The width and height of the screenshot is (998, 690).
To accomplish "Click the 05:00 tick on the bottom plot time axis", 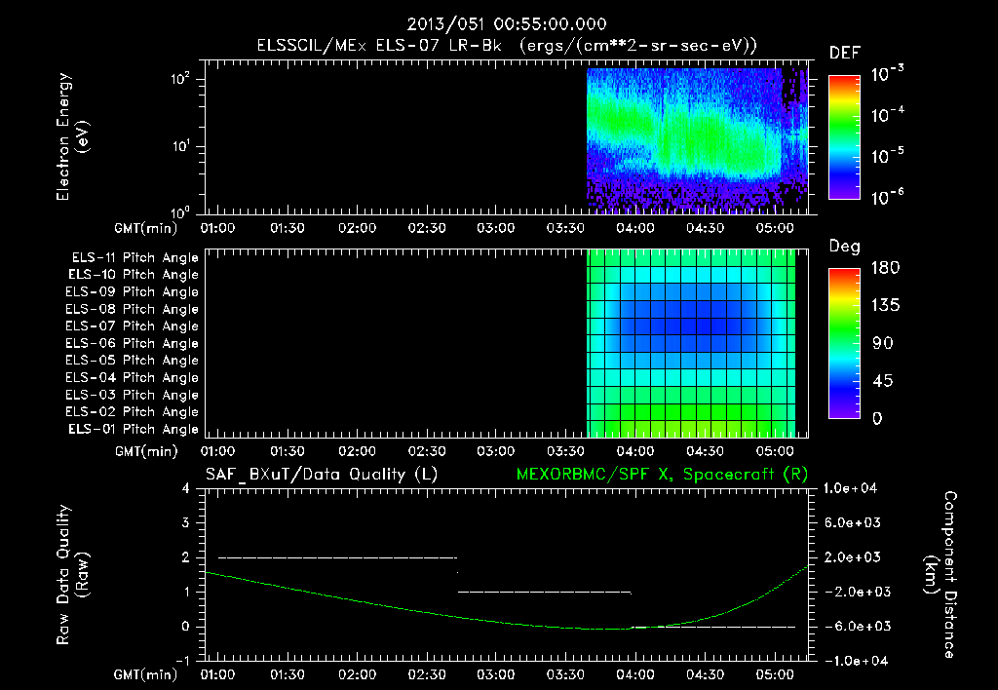I will pos(775,674).
